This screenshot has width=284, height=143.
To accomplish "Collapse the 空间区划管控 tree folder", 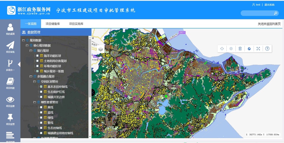I will tap(35, 82).
